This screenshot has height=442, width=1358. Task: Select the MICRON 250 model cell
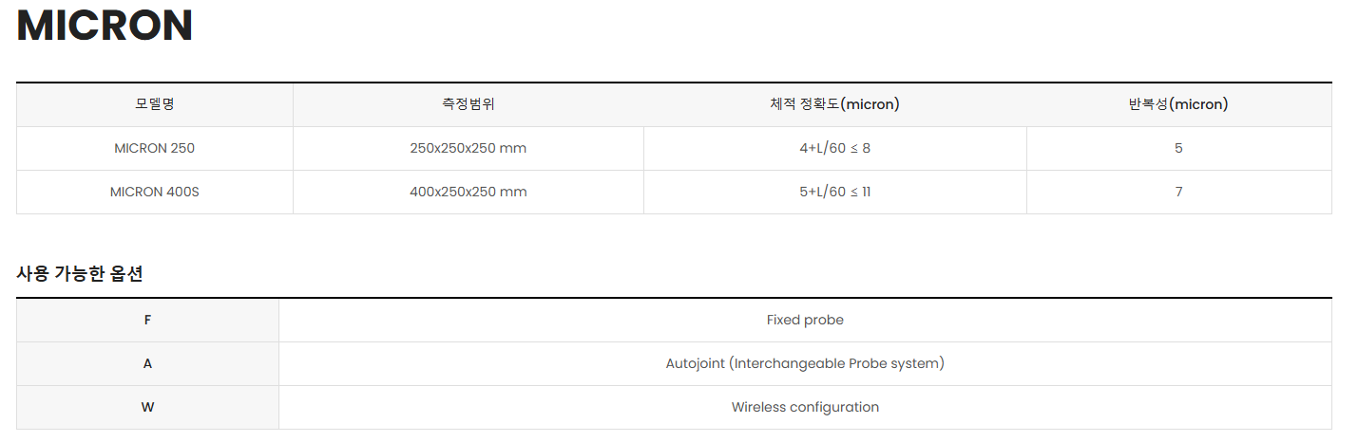pos(155,149)
